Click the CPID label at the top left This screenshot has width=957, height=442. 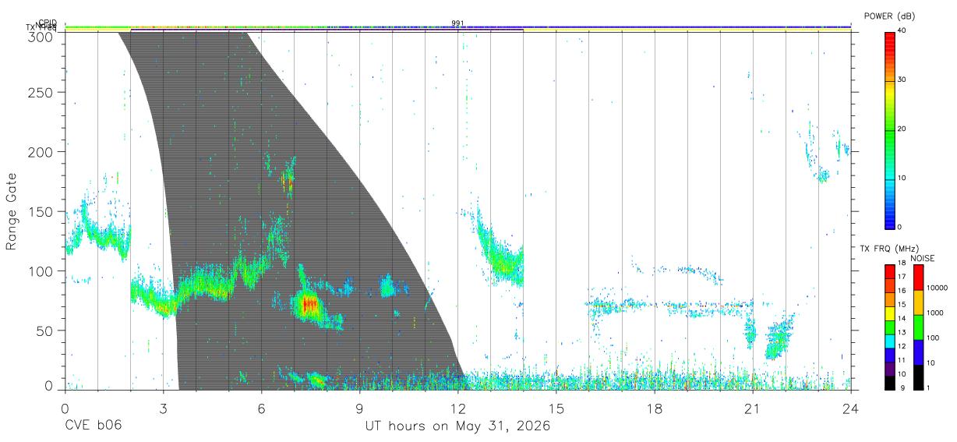pos(48,23)
